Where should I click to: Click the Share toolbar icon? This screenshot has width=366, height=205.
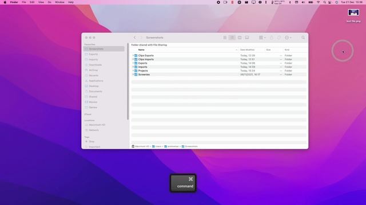point(271,38)
